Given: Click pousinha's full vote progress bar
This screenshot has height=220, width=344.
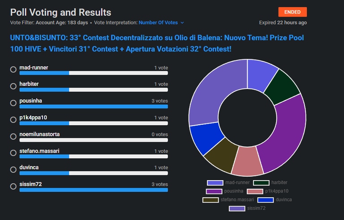Looking at the screenshot, I should pyautogui.click(x=94, y=106).
